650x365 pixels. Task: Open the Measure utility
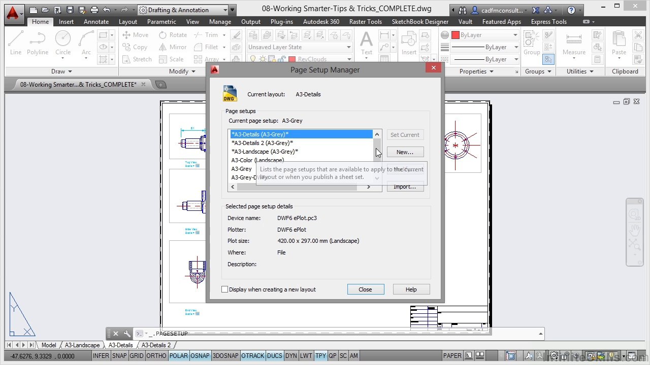(574, 43)
